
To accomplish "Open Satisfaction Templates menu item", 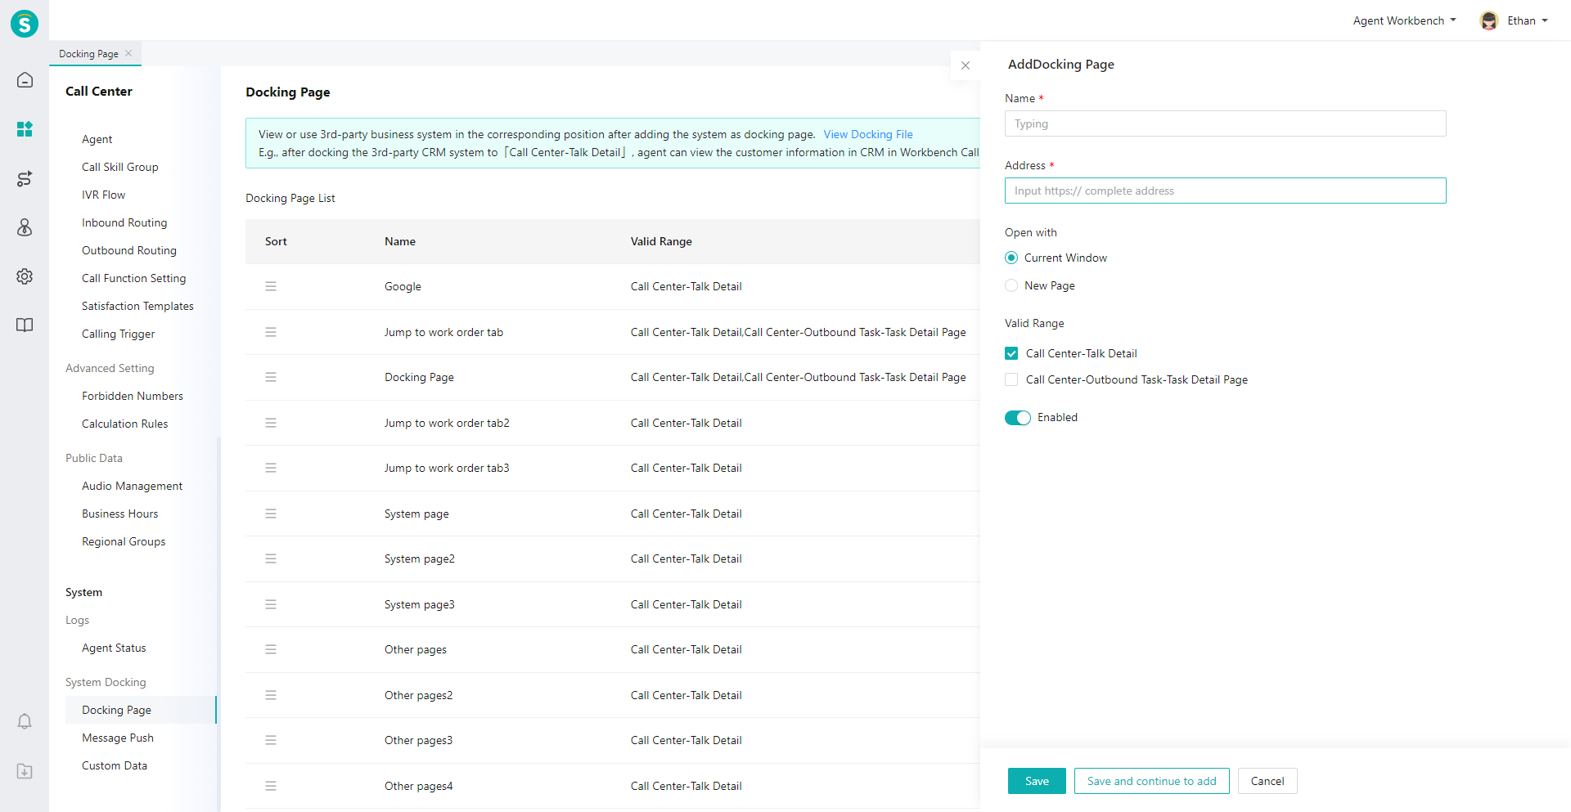I will pos(137,306).
